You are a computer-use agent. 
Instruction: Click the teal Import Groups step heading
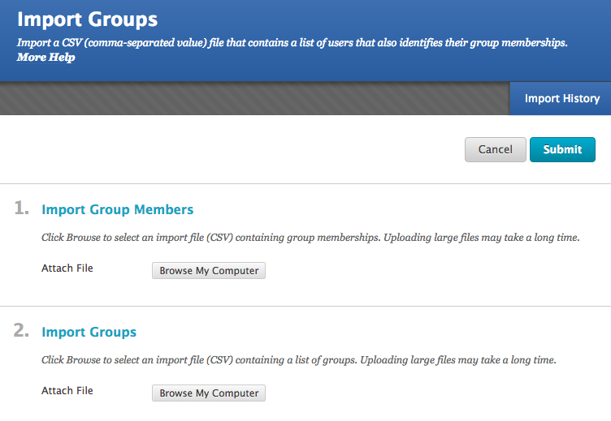pos(89,332)
